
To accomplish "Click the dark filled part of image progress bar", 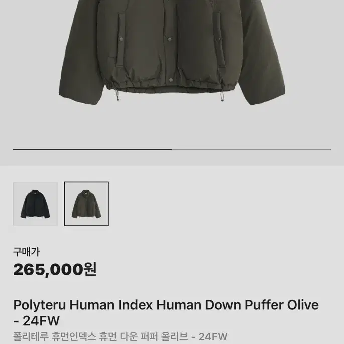I will (92, 149).
